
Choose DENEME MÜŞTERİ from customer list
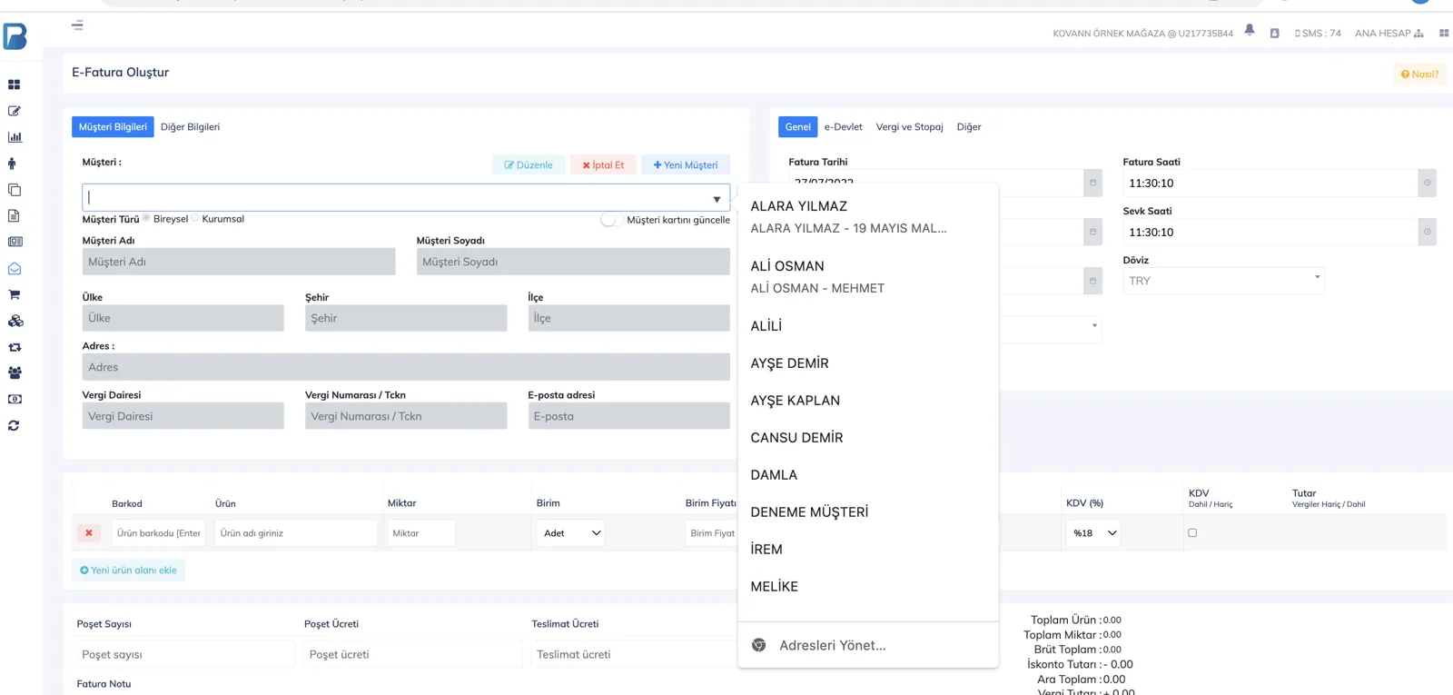pyautogui.click(x=868, y=512)
